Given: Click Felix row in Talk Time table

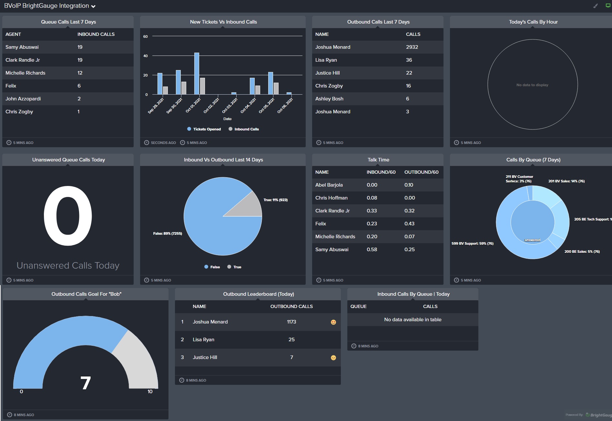Looking at the screenshot, I should click(x=378, y=224).
